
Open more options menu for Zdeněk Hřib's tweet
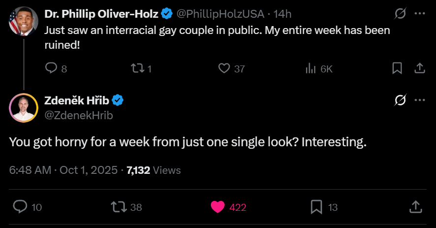click(420, 100)
